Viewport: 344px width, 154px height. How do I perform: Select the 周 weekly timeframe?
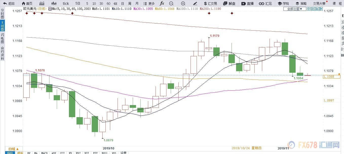tap(130, 4)
